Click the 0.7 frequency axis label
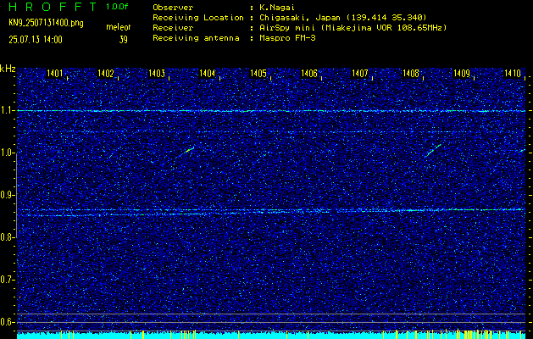The height and width of the screenshot is (339, 533). [7, 281]
